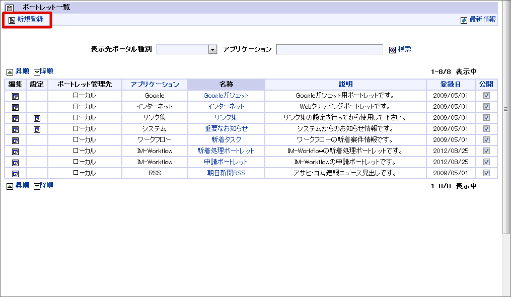Edit icon for 新着処理ポートレット row

[15, 152]
